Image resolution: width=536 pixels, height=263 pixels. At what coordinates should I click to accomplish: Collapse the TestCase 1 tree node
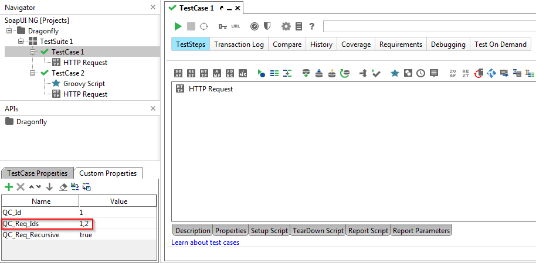(33, 52)
